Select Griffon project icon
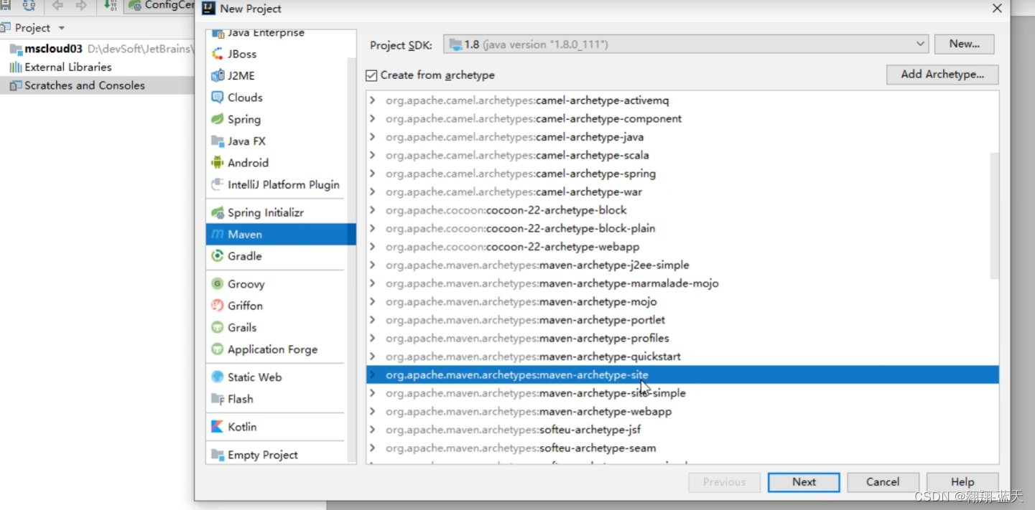This screenshot has width=1035, height=510. coord(218,306)
